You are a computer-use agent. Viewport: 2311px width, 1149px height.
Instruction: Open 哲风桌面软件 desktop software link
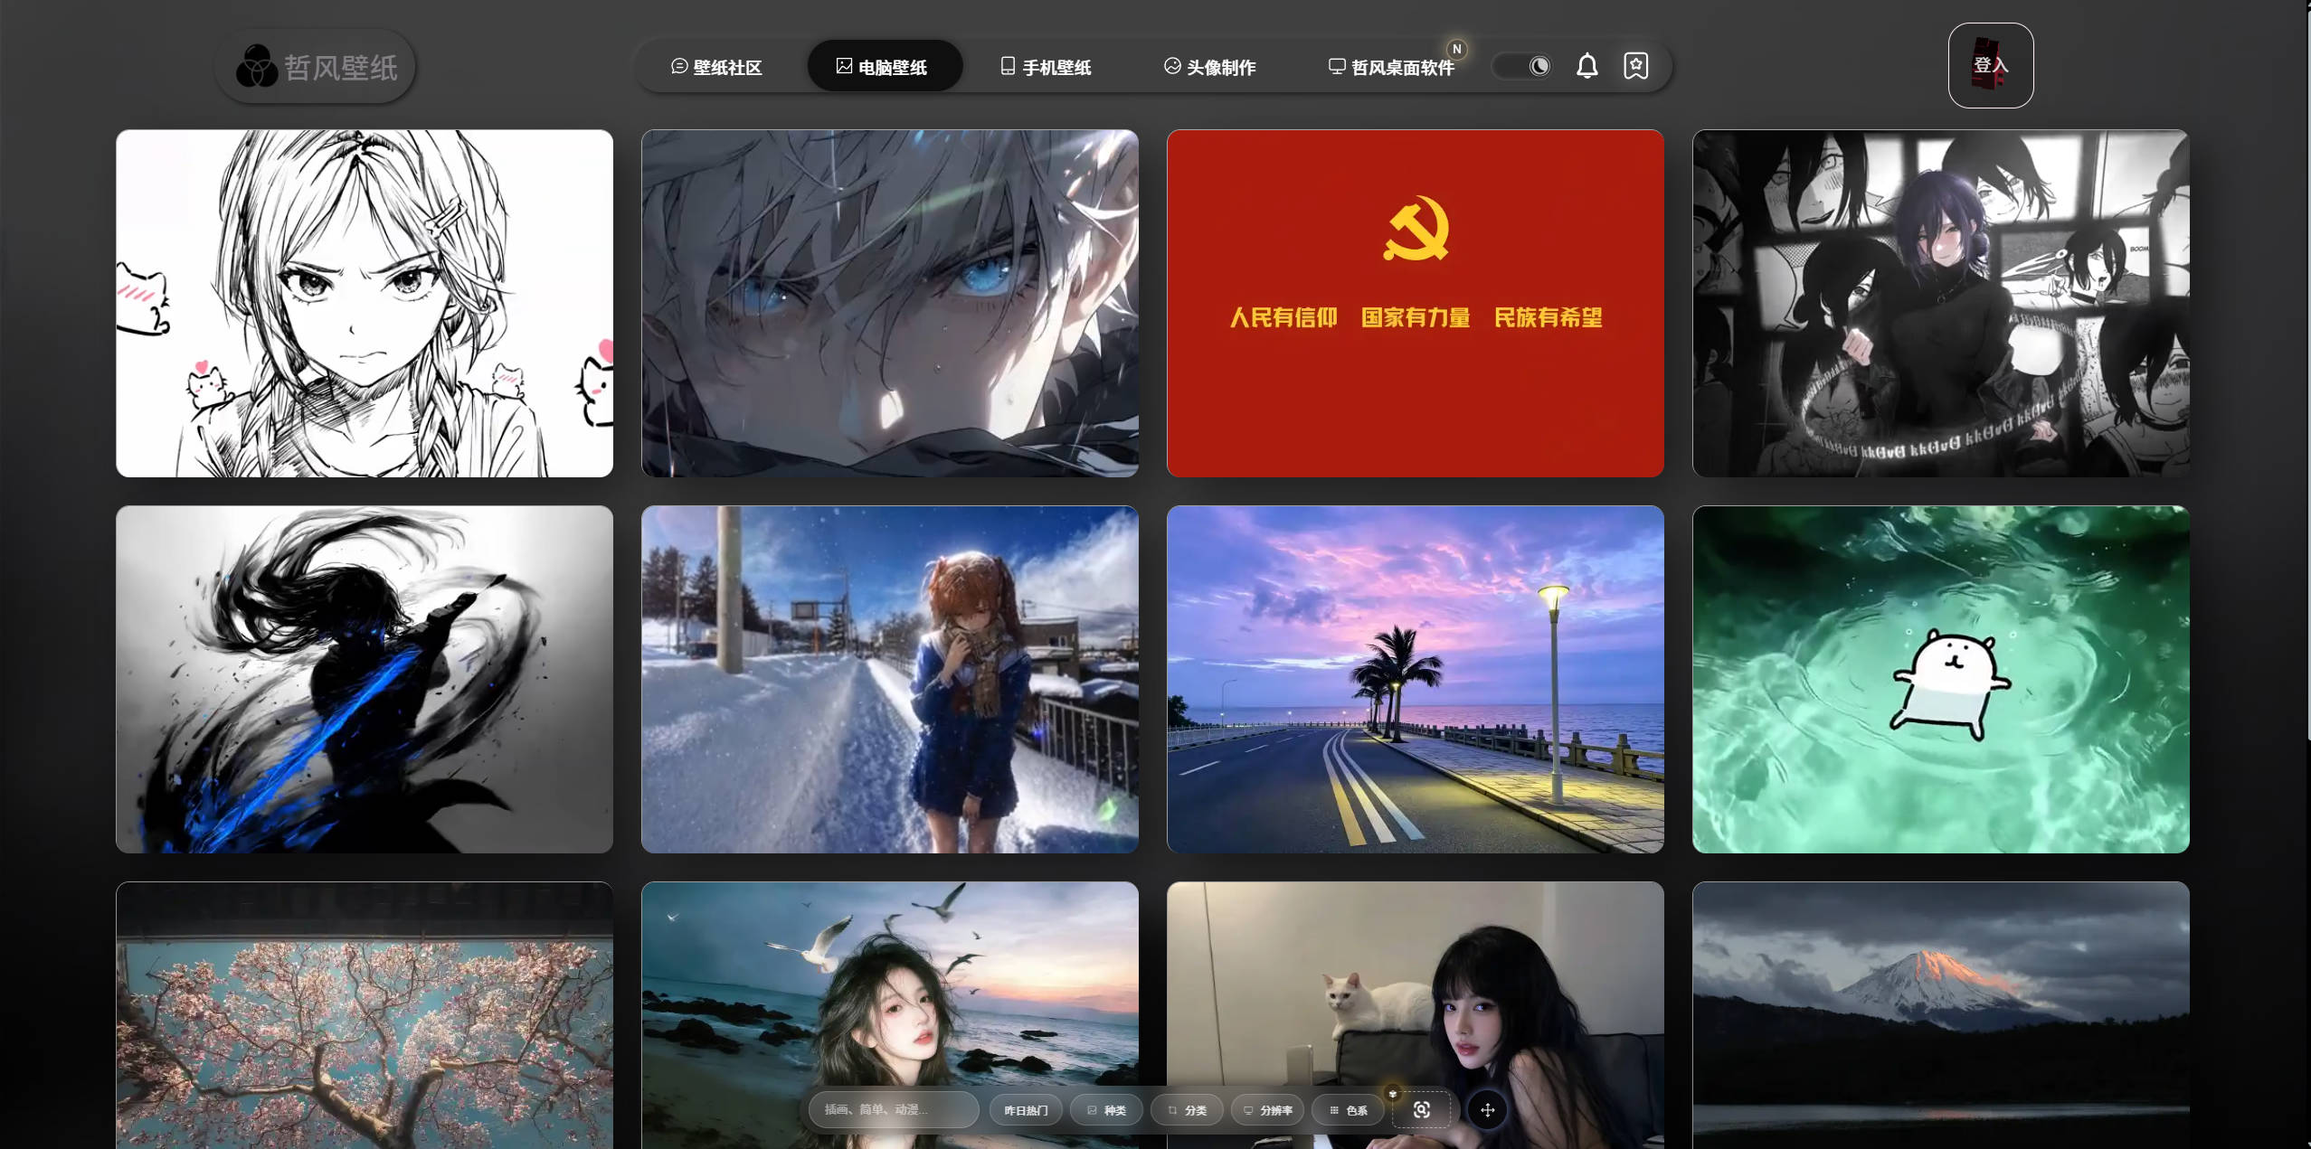[1391, 67]
